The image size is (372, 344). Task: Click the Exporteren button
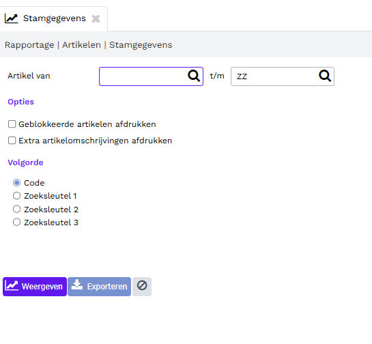99,287
